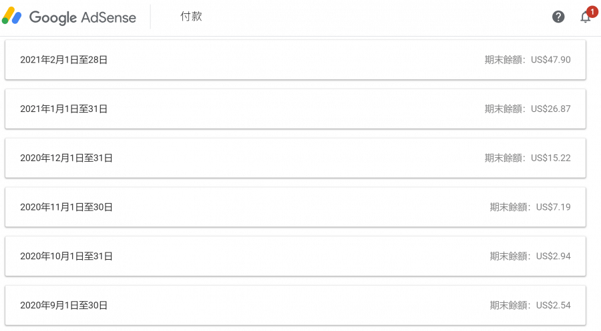Expand the 2021年1月1日至31日 payment row
Image resolution: width=601 pixels, height=331 pixels.
click(x=295, y=109)
